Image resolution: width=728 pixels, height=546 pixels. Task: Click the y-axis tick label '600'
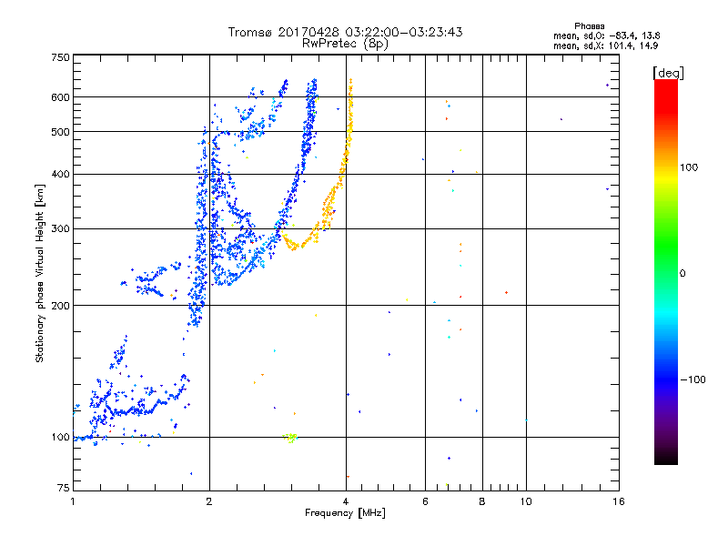coord(60,97)
